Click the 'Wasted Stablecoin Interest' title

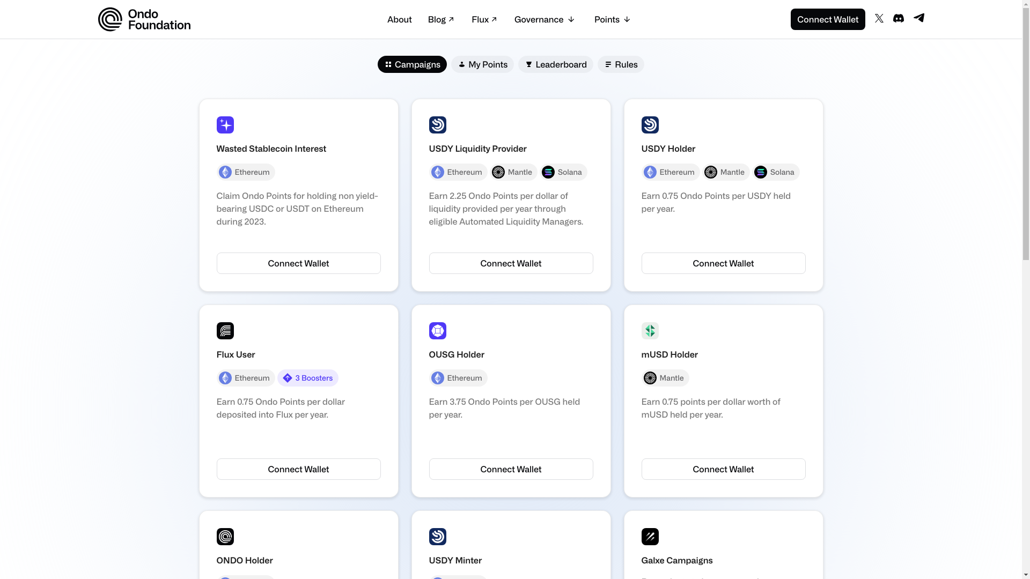pos(271,149)
